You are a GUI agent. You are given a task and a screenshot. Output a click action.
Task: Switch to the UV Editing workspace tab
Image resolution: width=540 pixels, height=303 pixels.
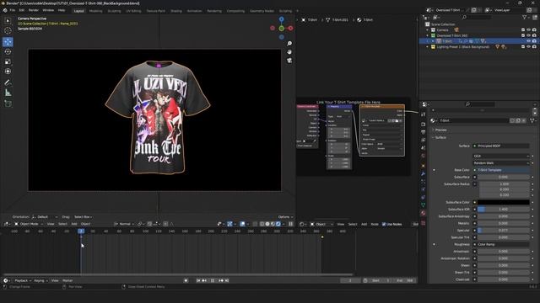click(x=133, y=11)
